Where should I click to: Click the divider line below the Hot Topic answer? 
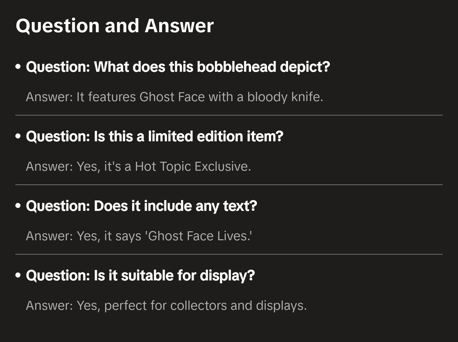[229, 185]
